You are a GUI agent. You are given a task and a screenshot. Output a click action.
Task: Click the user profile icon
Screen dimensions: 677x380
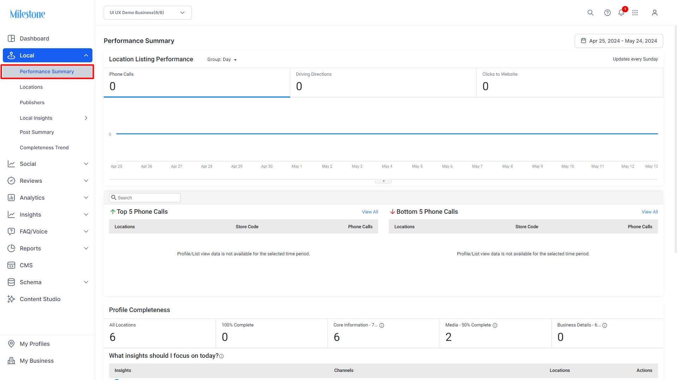click(654, 13)
